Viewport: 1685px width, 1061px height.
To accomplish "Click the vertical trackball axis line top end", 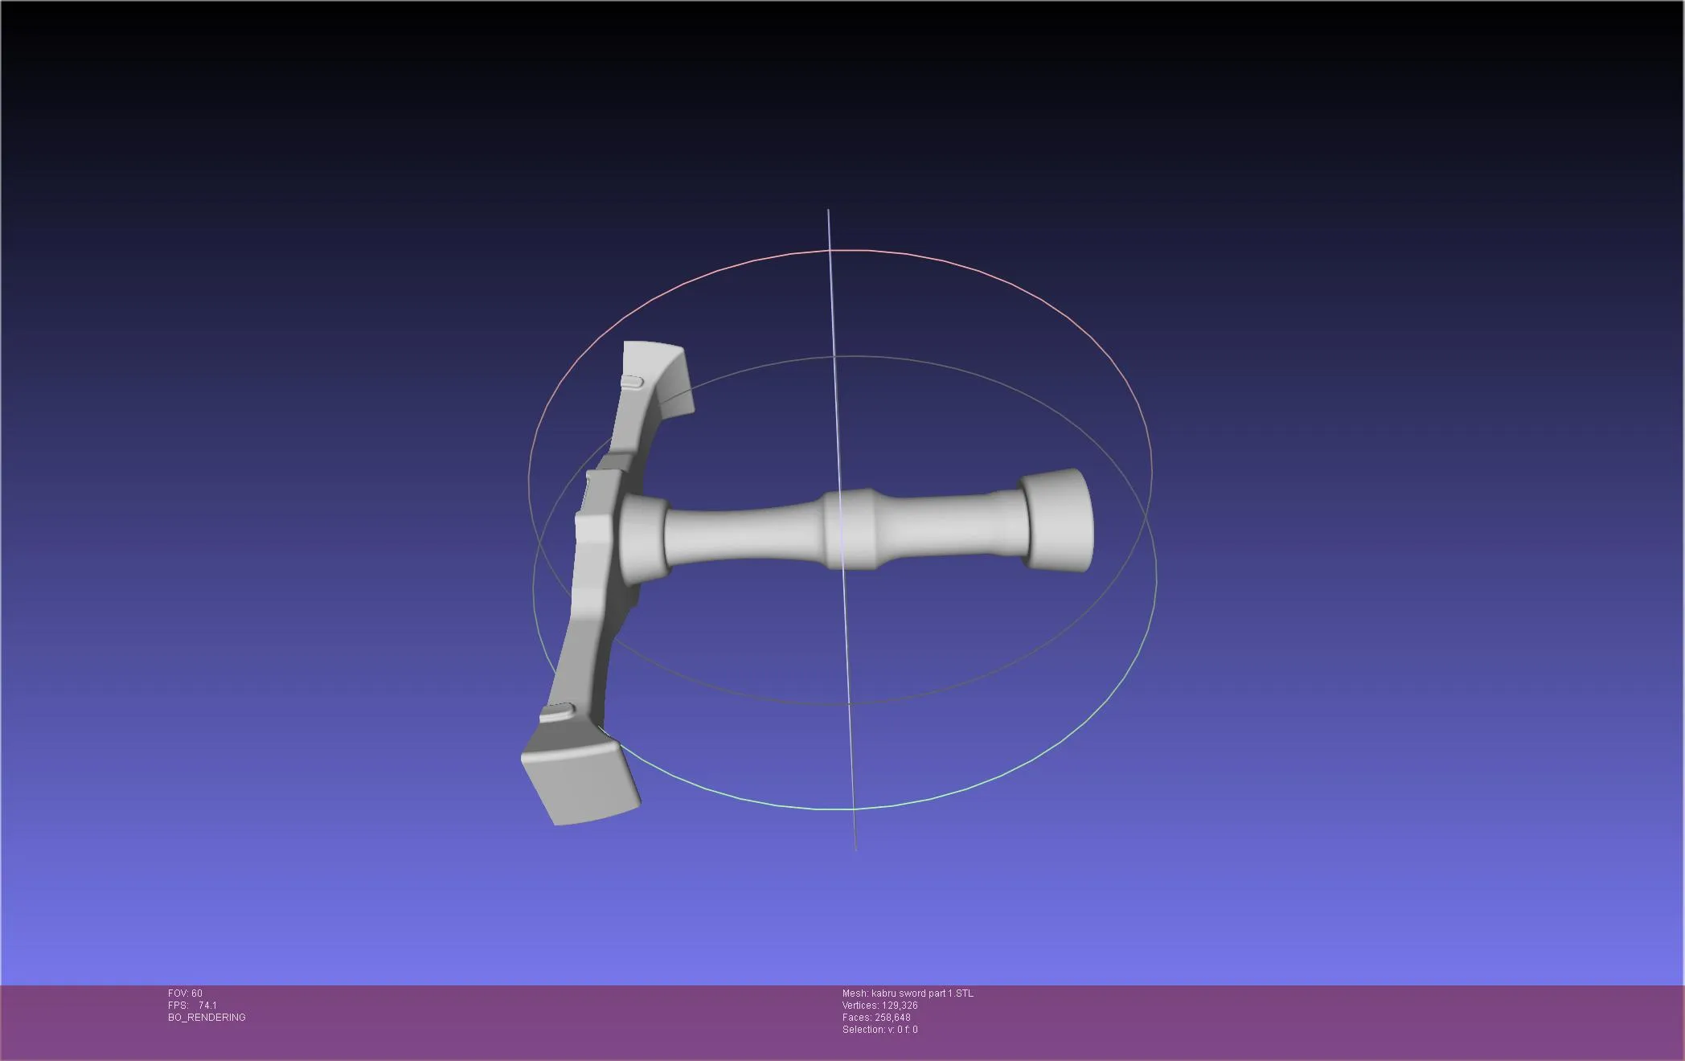I will click(829, 213).
